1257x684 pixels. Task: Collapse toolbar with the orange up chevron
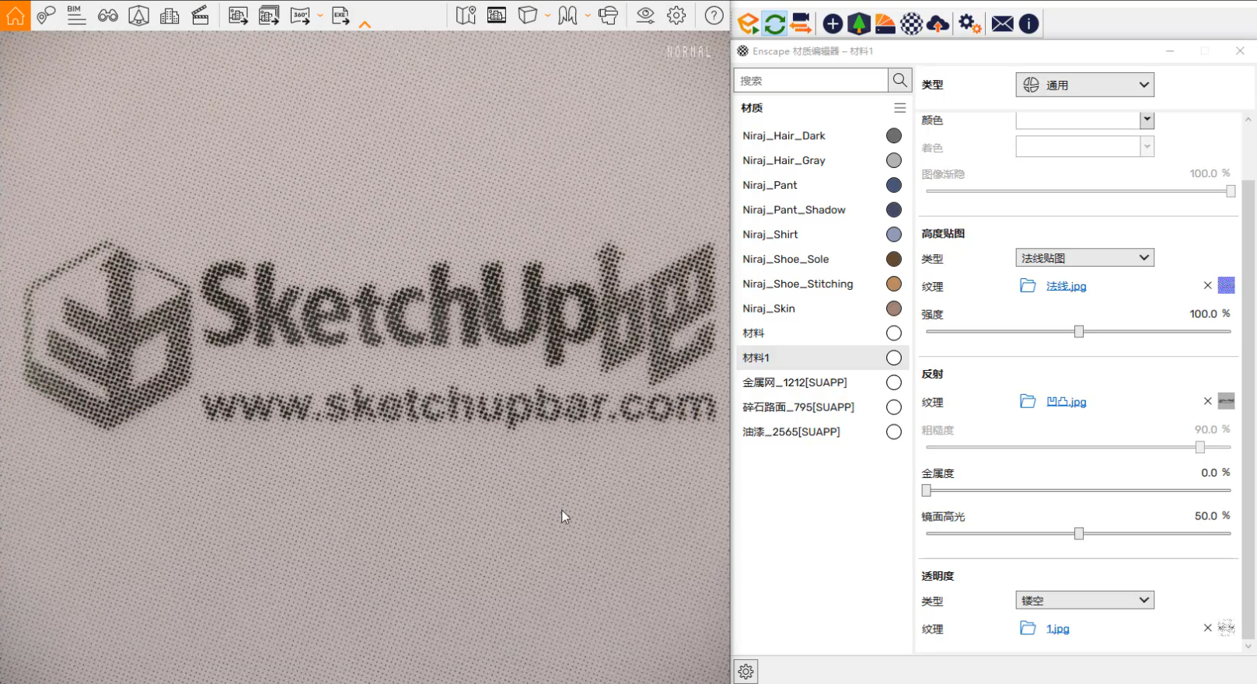[365, 24]
